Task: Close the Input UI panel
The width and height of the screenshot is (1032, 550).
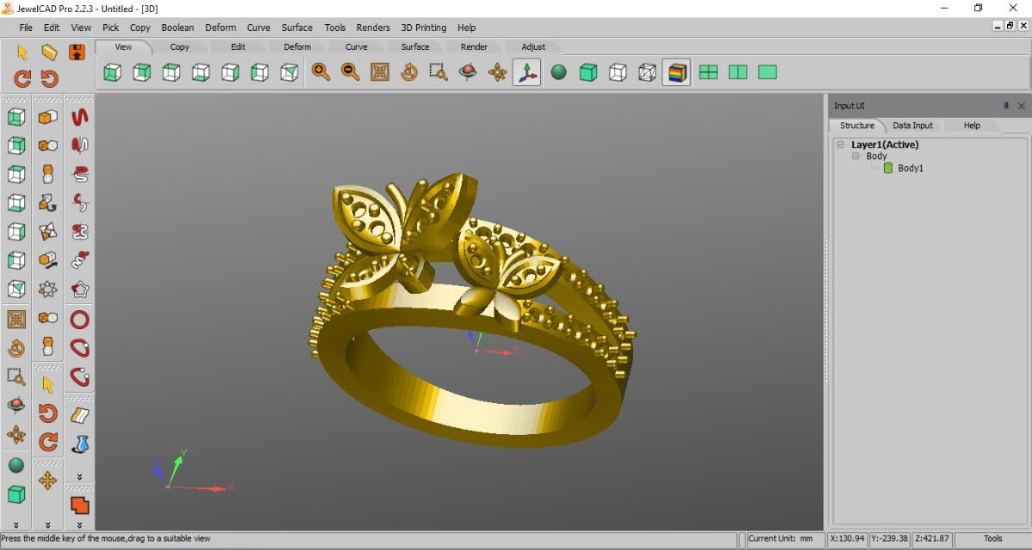Action: pos(1022,105)
